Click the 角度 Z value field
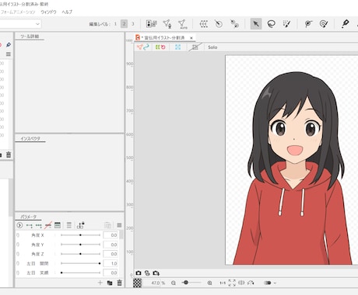The image size is (358, 295). pyautogui.click(x=111, y=254)
